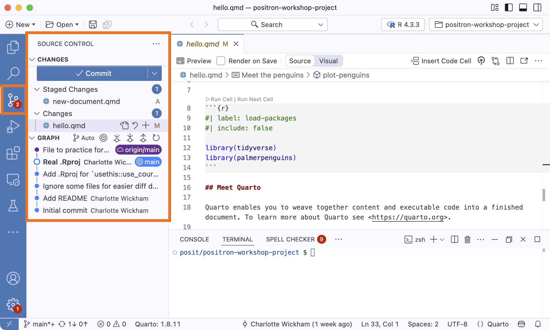The height and width of the screenshot is (330, 550).
Task: Toggle the secondary sidebar visibility
Action: point(537,7)
